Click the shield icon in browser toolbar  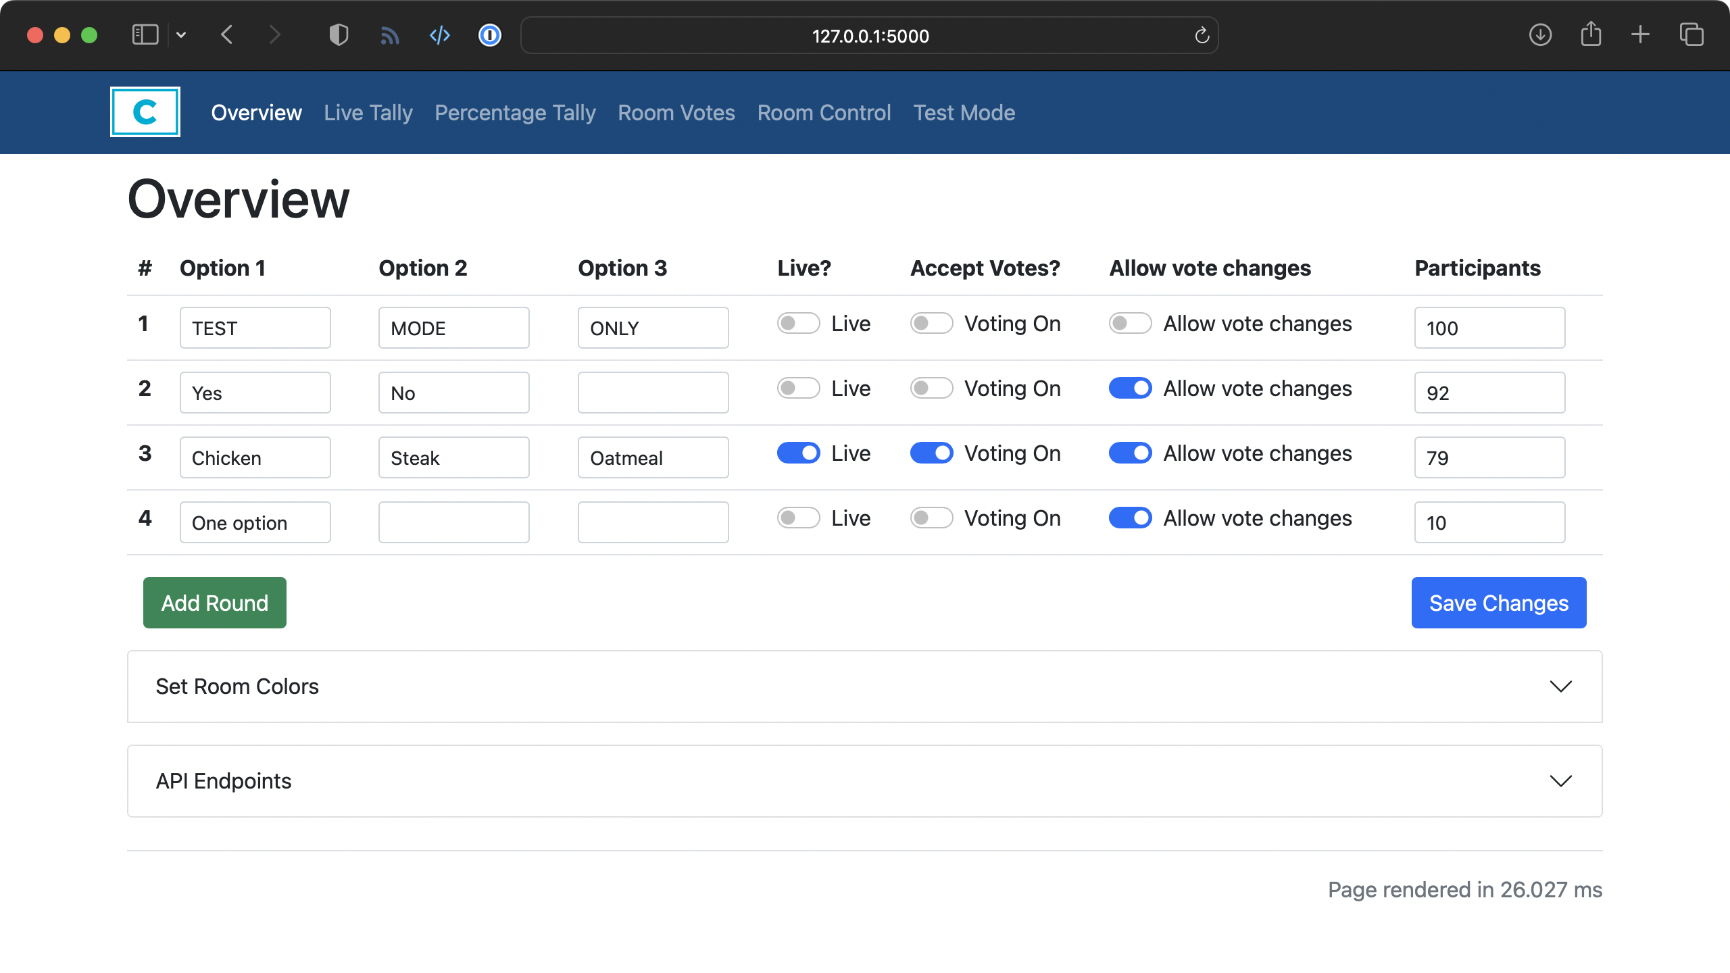coord(337,36)
